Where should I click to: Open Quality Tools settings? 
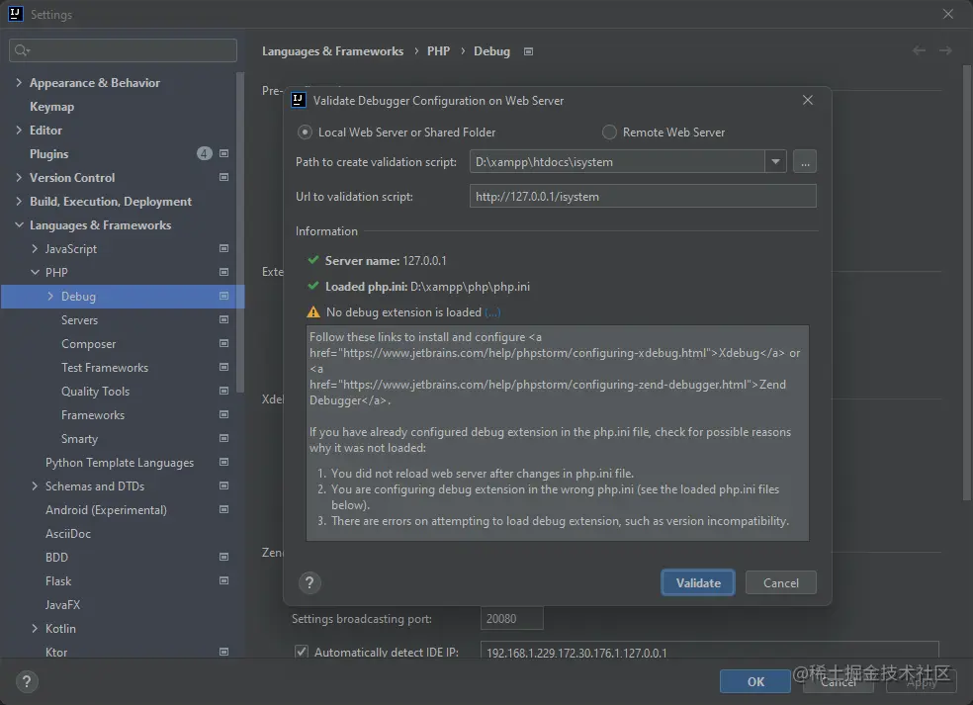pos(95,391)
